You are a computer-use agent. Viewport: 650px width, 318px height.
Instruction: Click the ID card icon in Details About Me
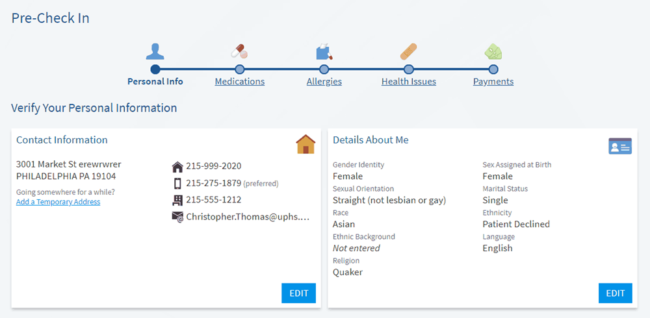coord(619,146)
